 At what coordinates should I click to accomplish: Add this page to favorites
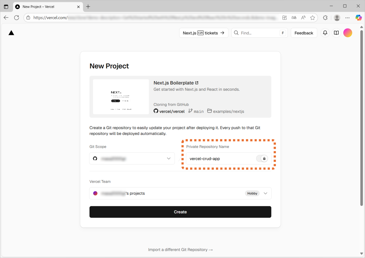312,18
